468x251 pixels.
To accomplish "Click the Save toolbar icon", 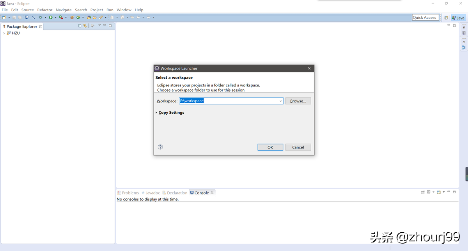I will [x=14, y=18].
